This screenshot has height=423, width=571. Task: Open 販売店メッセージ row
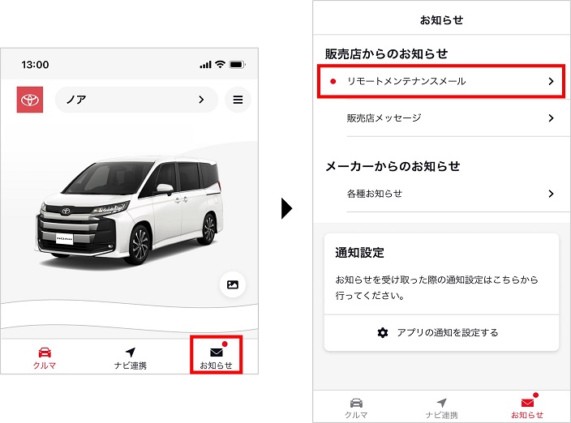pyautogui.click(x=441, y=117)
